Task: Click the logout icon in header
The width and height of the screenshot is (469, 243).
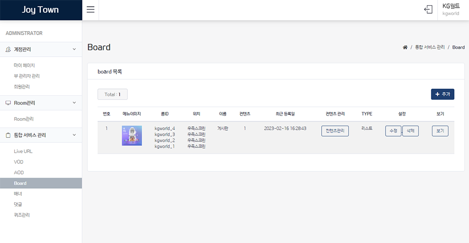Action: (428, 10)
